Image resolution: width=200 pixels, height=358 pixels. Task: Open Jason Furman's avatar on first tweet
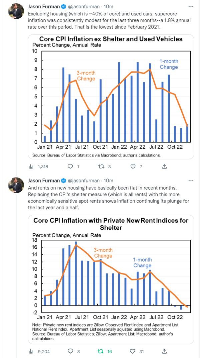tap(16, 11)
